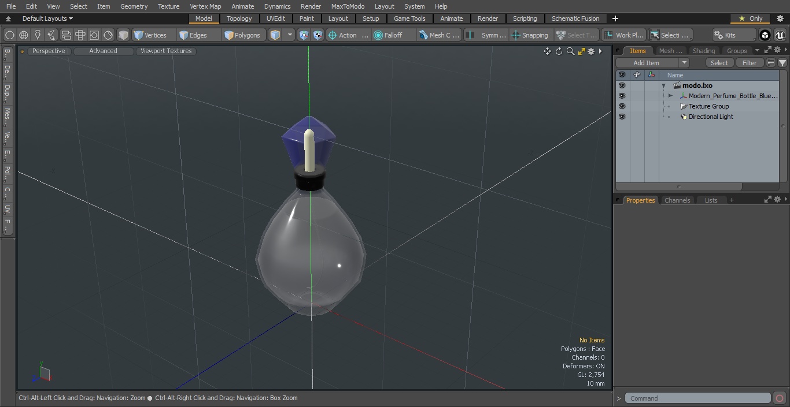
Task: Click the crossed rectangles tool icon
Action: coord(80,35)
